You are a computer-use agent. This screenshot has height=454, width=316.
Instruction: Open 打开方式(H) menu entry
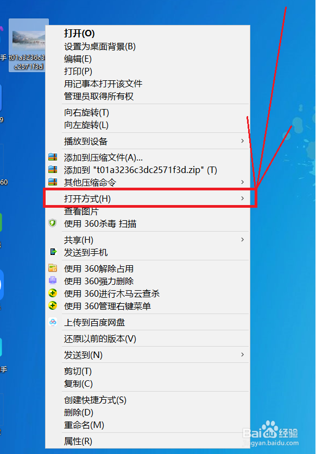coord(148,199)
